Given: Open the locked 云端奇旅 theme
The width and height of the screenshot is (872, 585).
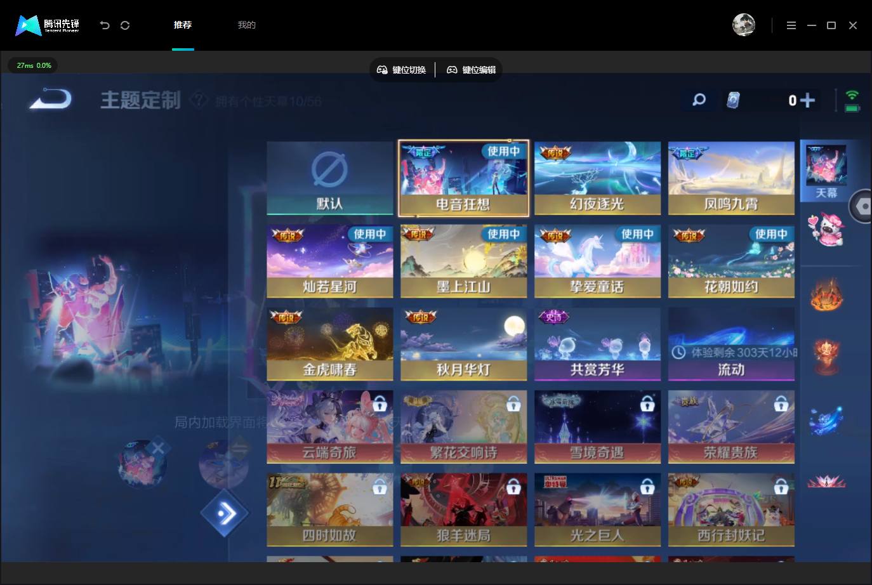Looking at the screenshot, I should [x=330, y=427].
